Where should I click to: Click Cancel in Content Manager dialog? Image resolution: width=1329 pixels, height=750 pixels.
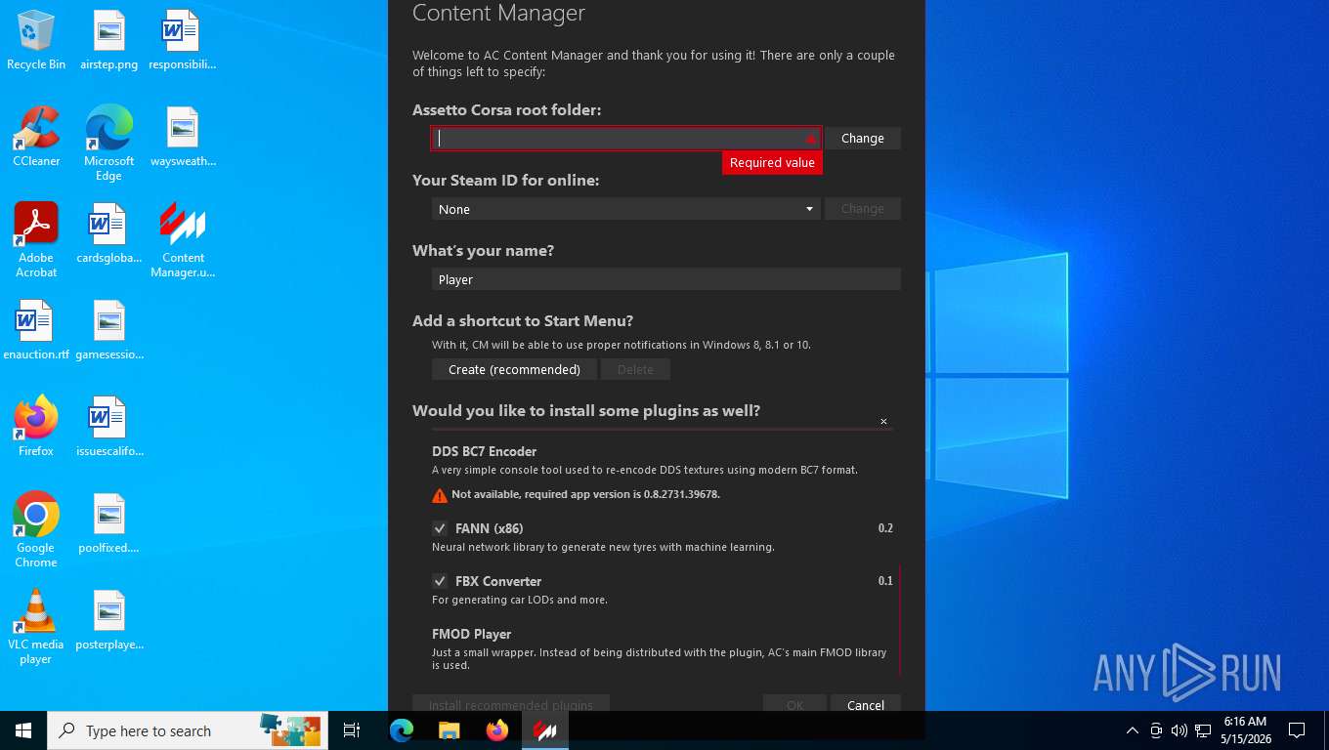[866, 704]
